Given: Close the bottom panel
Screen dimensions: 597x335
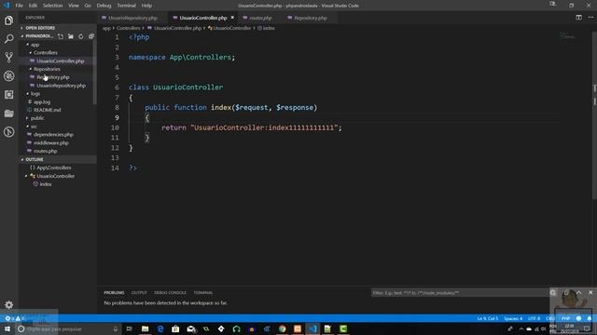Looking at the screenshot, I should tap(590, 292).
